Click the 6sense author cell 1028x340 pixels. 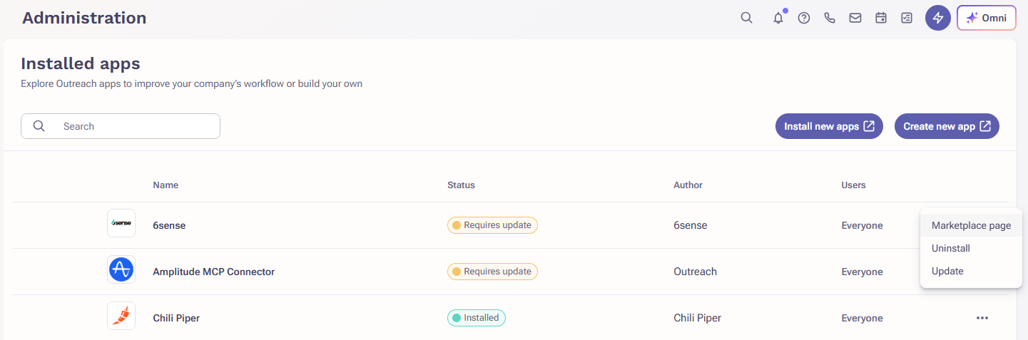point(691,225)
